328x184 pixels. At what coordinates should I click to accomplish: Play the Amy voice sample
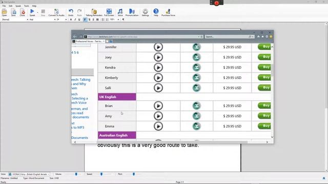[158, 116]
